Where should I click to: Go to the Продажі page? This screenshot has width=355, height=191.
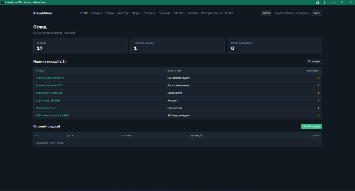[164, 13]
